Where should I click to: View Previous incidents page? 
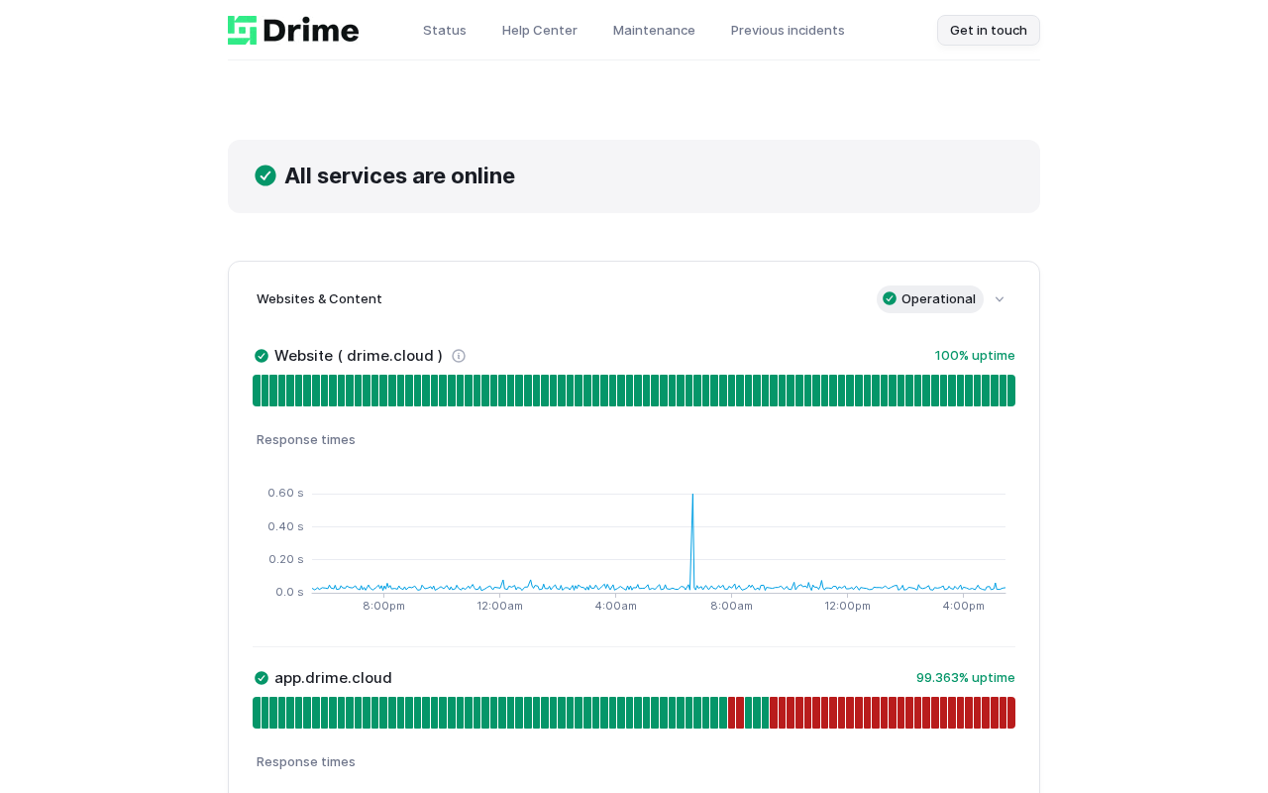click(x=788, y=30)
